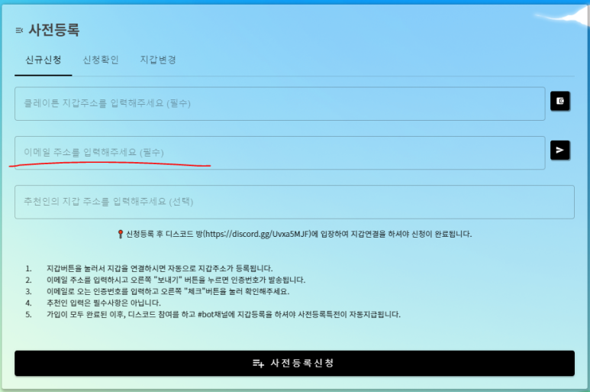Focus the referrer wallet address input field
This screenshot has height=392, width=590.
coord(295,202)
